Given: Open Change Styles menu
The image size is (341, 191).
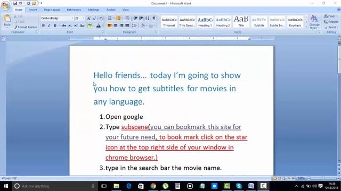Looking at the screenshot, I should [314, 22].
